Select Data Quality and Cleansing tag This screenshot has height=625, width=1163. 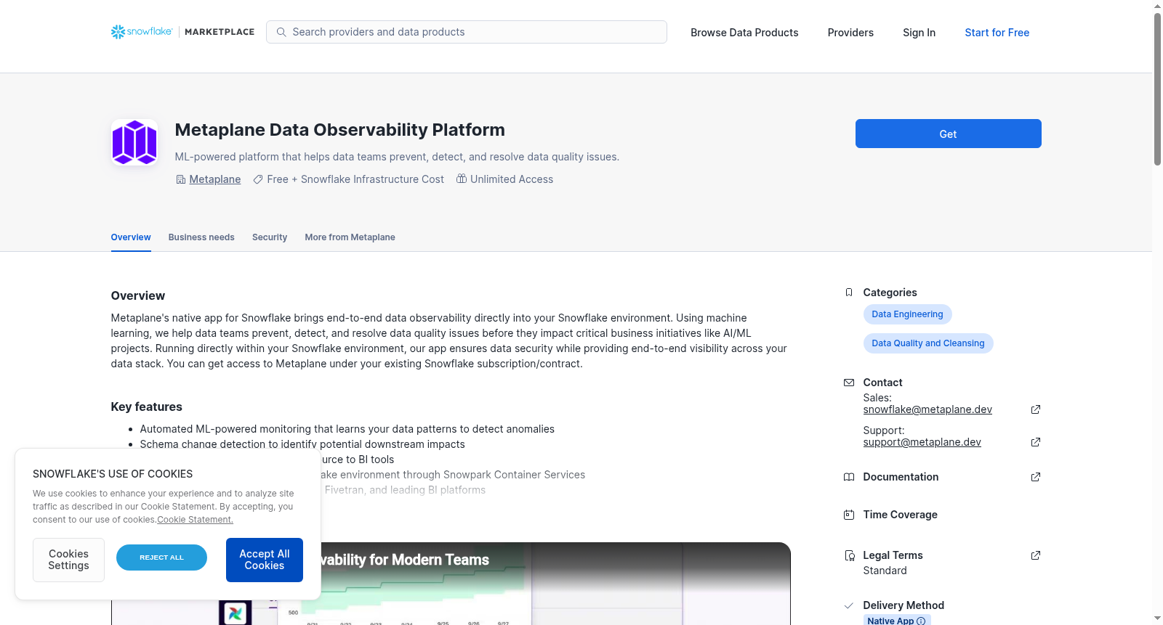pos(928,343)
